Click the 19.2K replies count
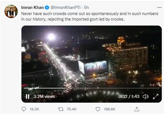This screenshot has width=164, height=114. 34,109
